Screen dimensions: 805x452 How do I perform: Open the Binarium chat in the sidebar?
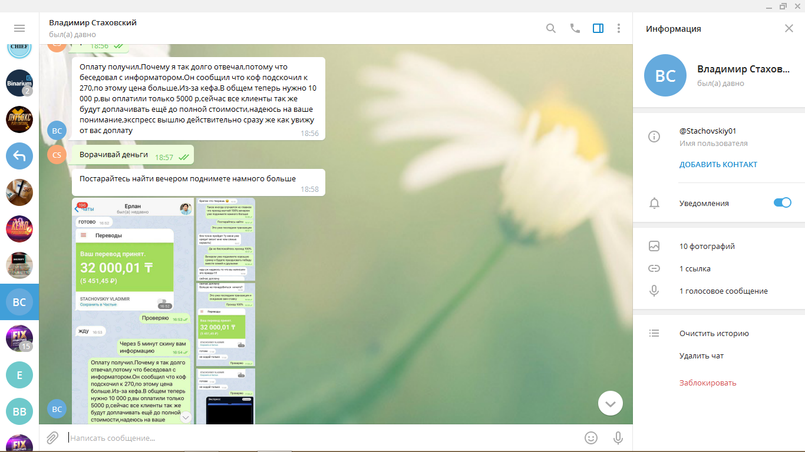[x=19, y=83]
